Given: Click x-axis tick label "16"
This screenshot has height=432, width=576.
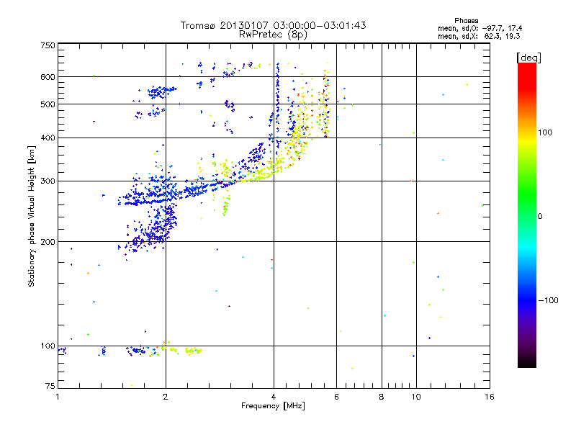Looking at the screenshot, I should tap(490, 397).
